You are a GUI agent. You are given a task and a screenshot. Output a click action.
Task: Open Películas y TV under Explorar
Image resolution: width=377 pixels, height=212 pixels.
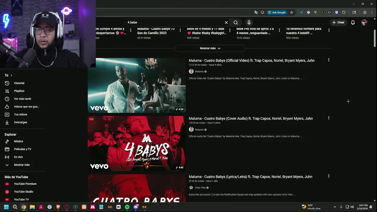[x=23, y=149]
